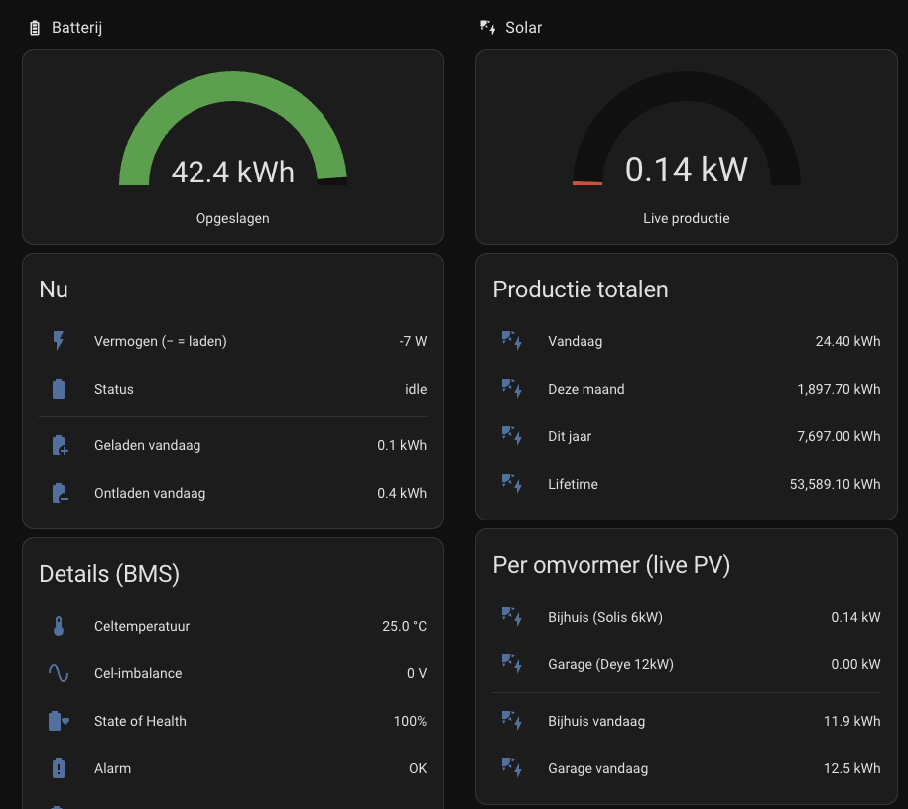Open the 0.14 kW Live productie gauge
This screenshot has width=908, height=809.
[x=687, y=147]
